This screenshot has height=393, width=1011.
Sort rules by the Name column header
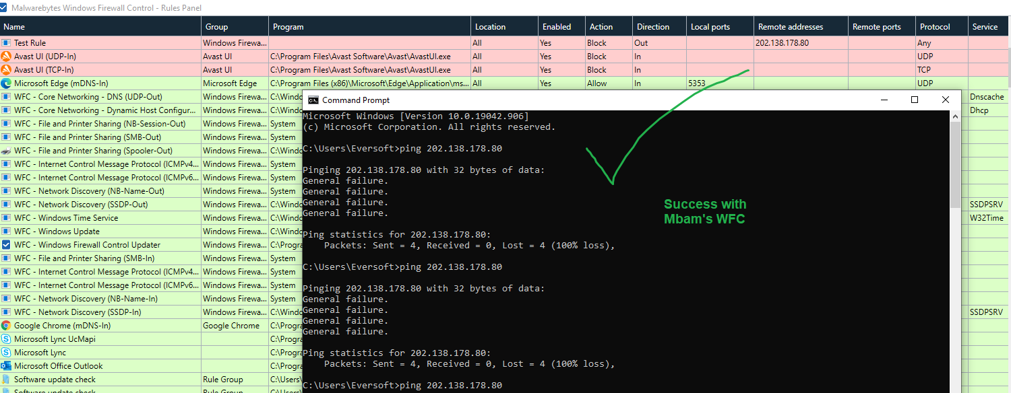click(x=100, y=27)
